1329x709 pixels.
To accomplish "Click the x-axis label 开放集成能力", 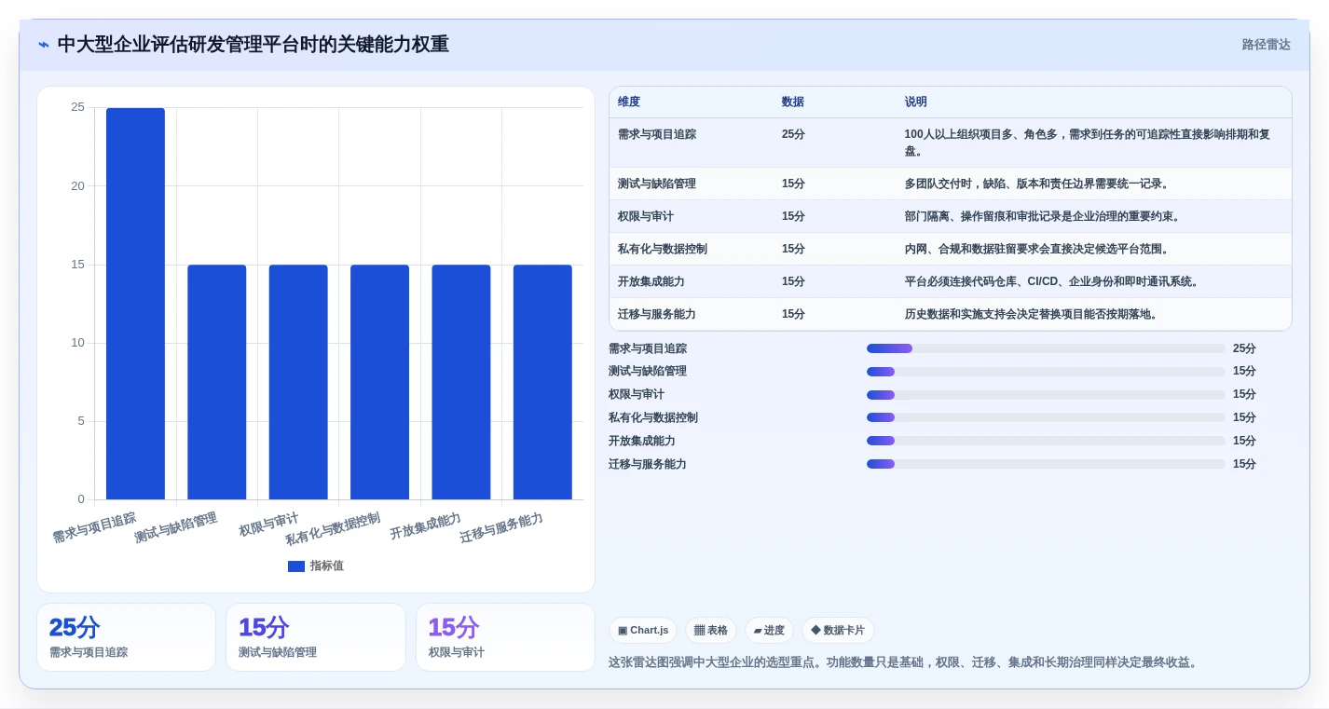I will pyautogui.click(x=425, y=526).
